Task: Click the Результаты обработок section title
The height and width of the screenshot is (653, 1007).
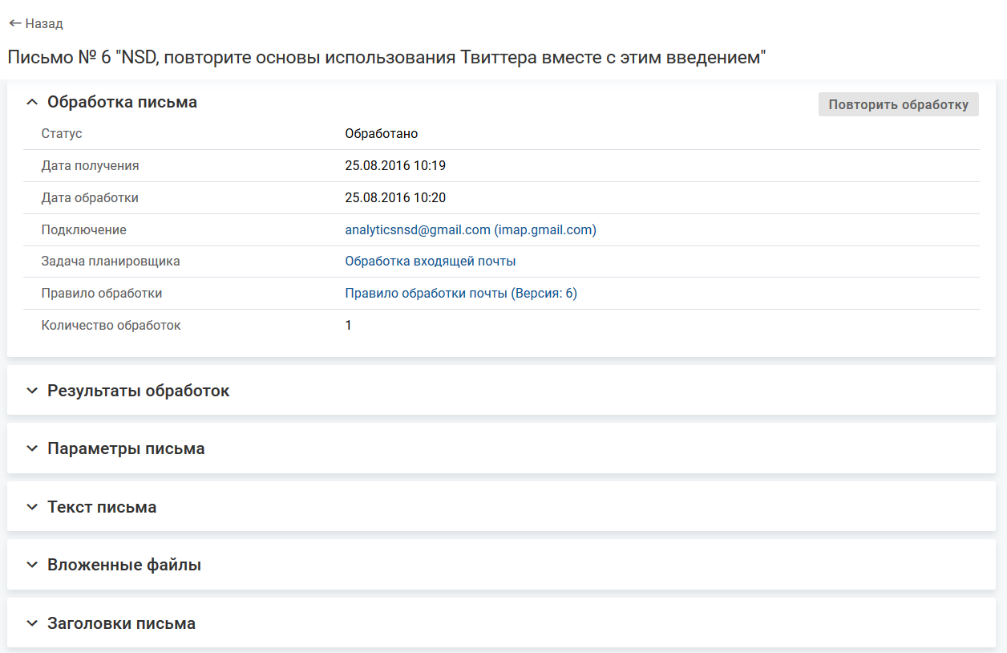Action: tap(138, 391)
